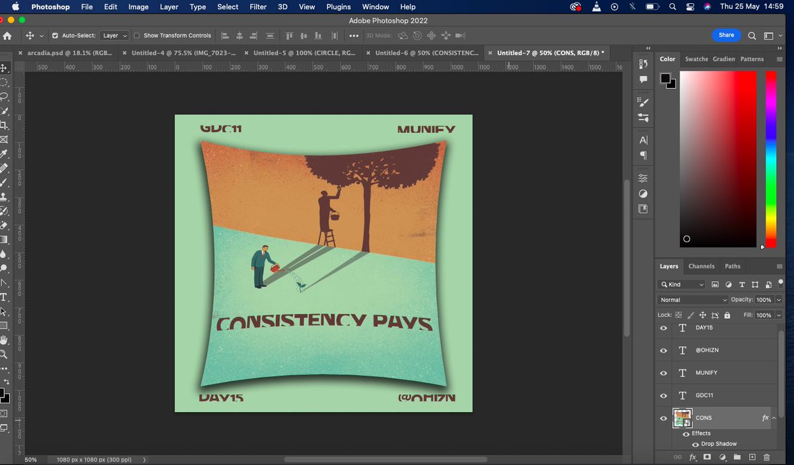The image size is (794, 465).
Task: Switch to the Swatches tab
Action: (696, 59)
